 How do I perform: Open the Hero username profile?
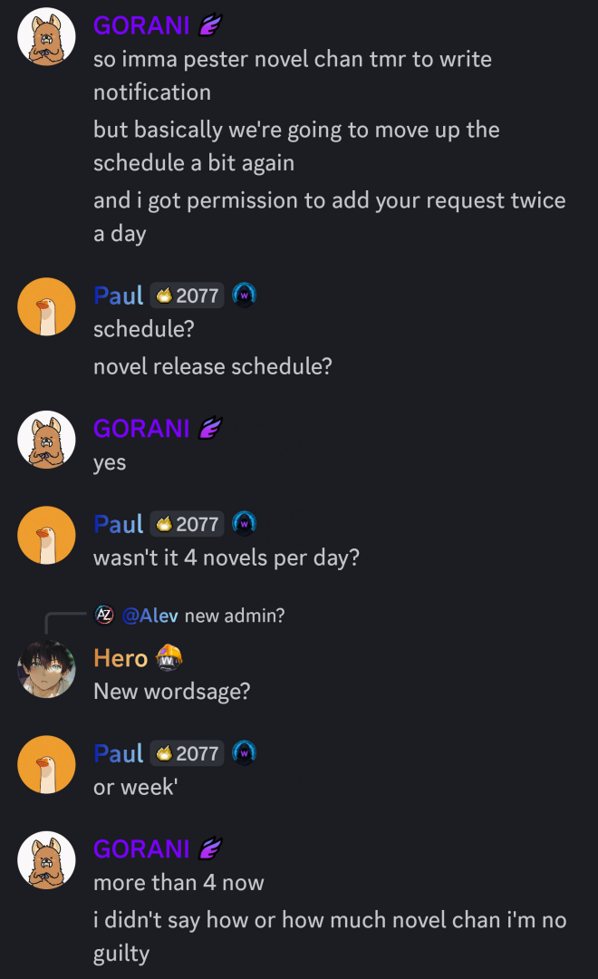point(121,657)
